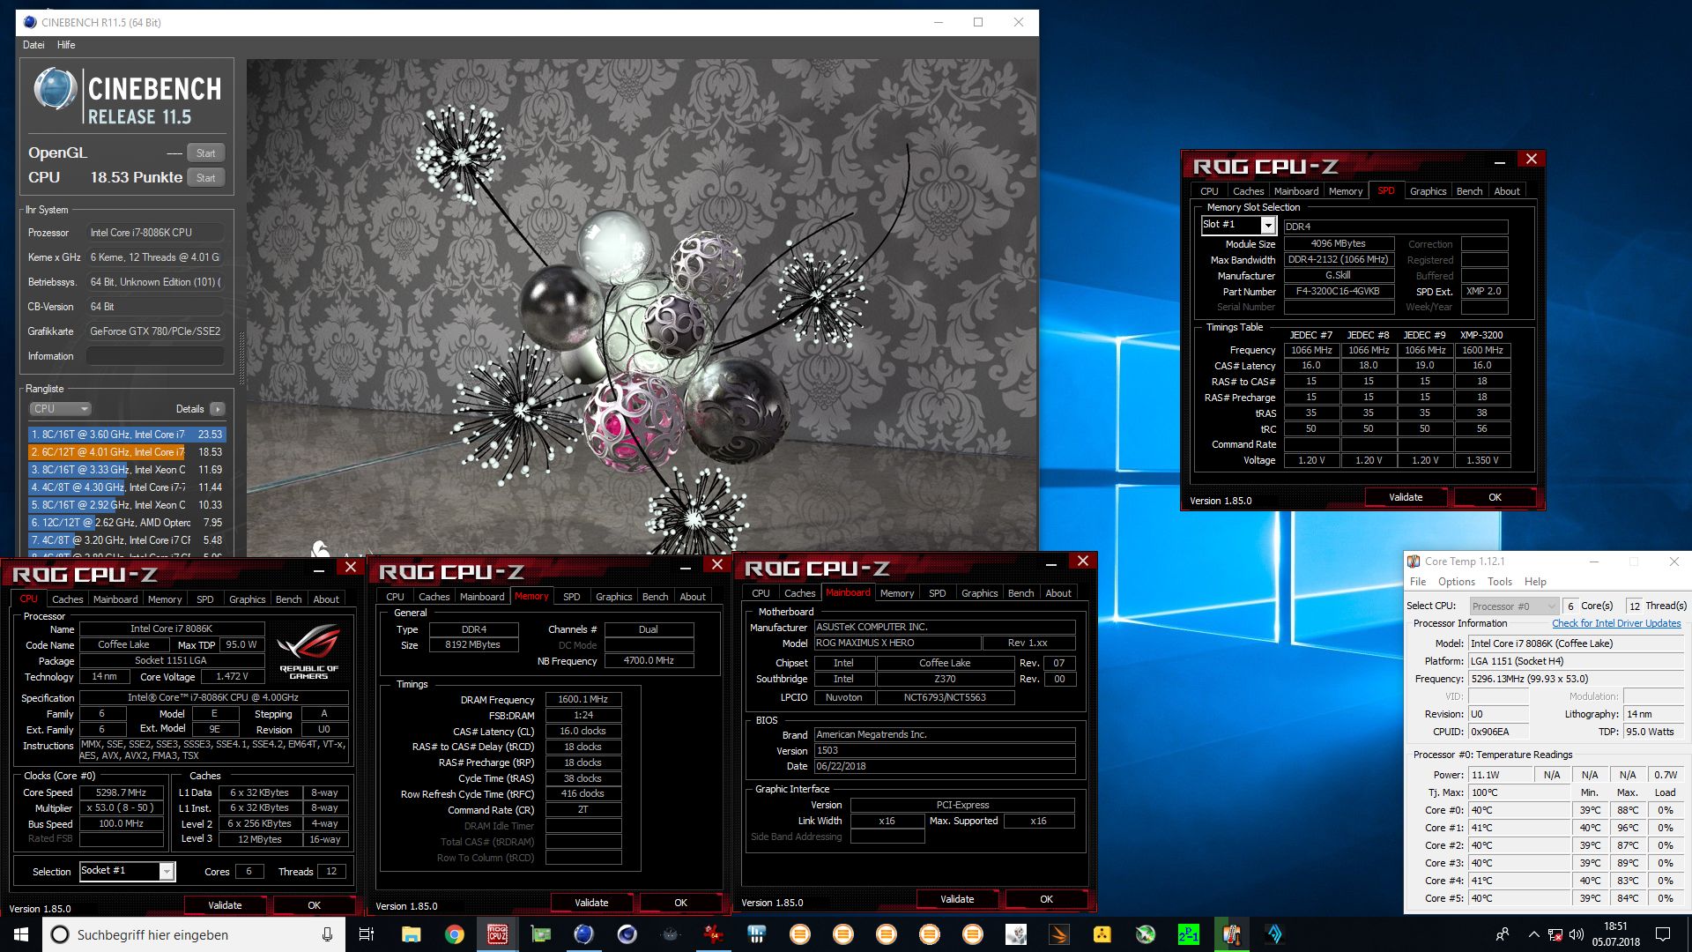1692x952 pixels.
Task: Click yellow hazard icon in taskbar
Action: point(1102,934)
